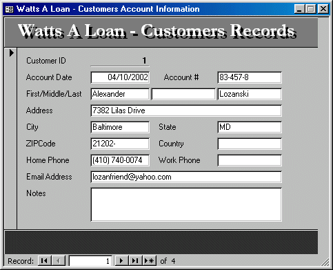Click the City label
The height and width of the screenshot is (270, 333).
pyautogui.click(x=32, y=127)
